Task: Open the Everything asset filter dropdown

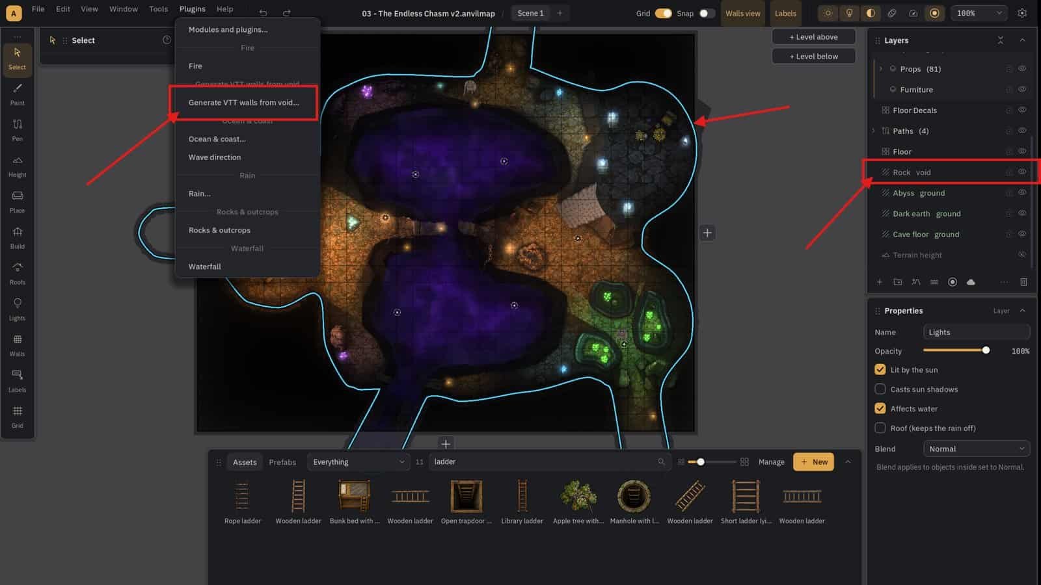Action: click(x=358, y=461)
